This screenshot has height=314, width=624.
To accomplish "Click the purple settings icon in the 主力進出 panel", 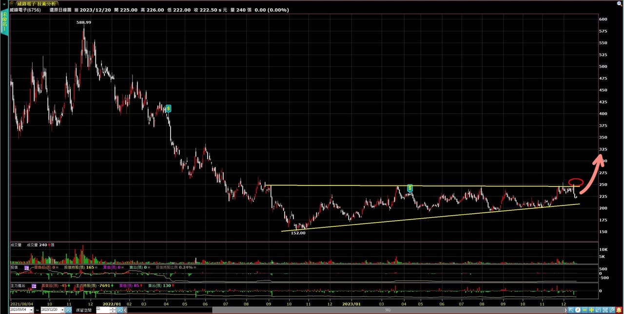I will coord(34,286).
